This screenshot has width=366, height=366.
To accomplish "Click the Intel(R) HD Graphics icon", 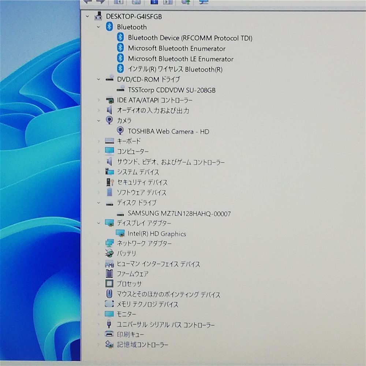I will point(120,233).
